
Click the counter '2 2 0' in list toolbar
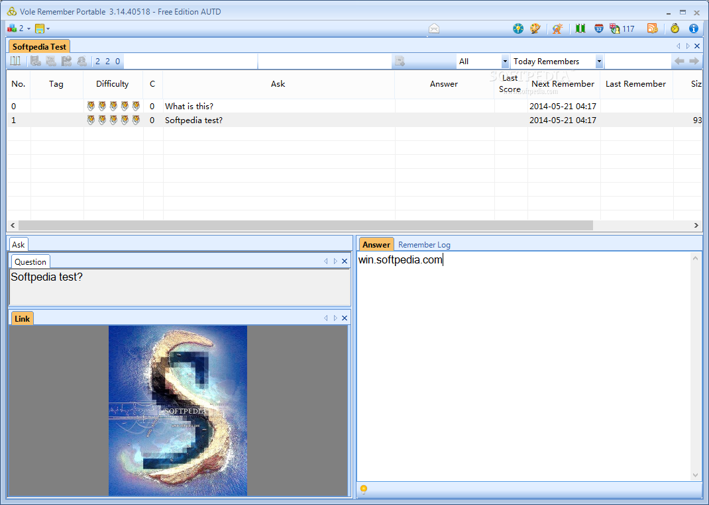(107, 62)
